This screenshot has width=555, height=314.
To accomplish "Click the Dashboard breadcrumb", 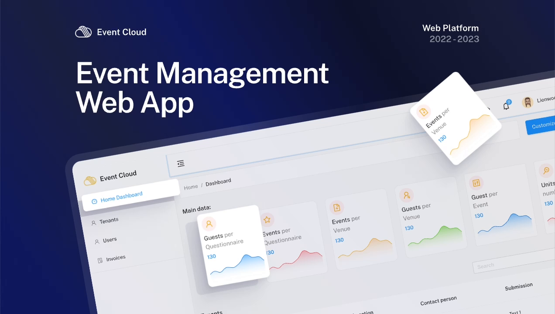I will point(218,182).
